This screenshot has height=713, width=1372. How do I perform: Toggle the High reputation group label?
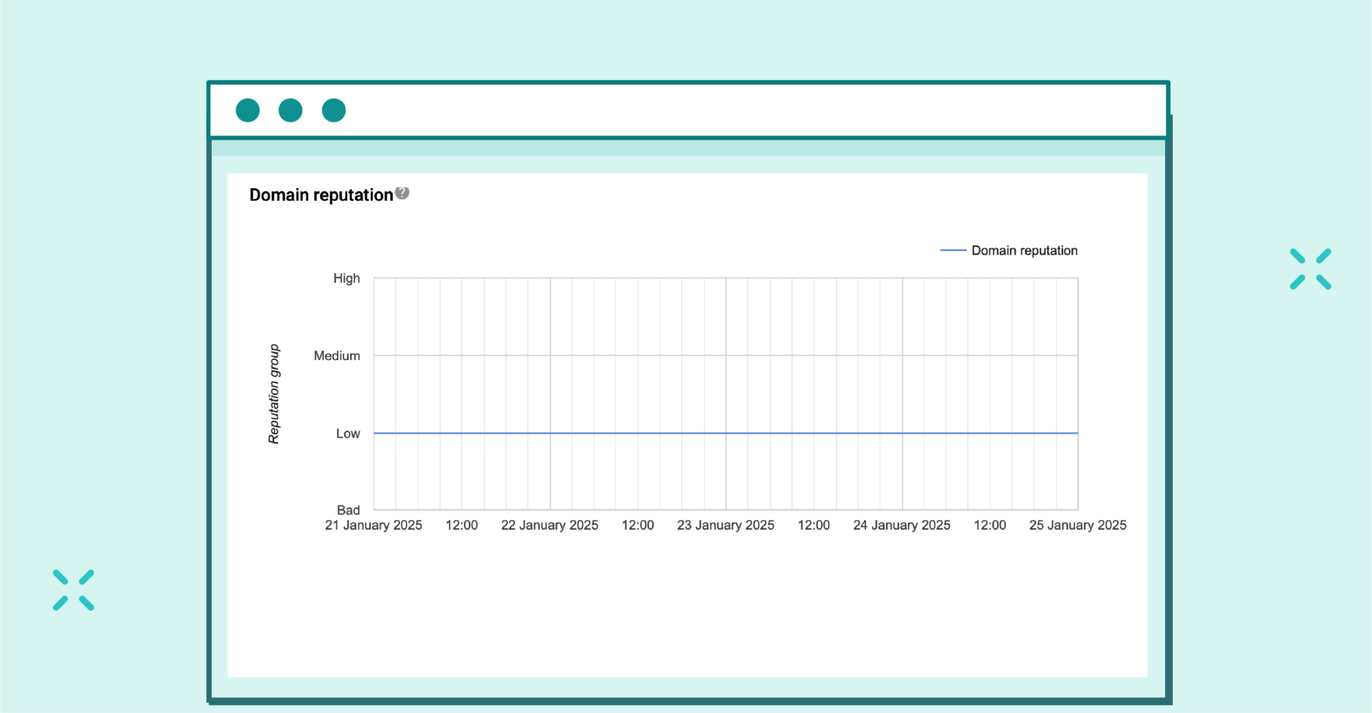pos(346,279)
